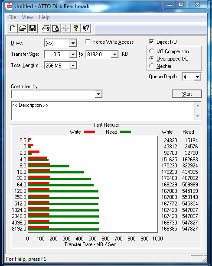
Task: Click the New document toolbar icon
Action: (13, 28)
